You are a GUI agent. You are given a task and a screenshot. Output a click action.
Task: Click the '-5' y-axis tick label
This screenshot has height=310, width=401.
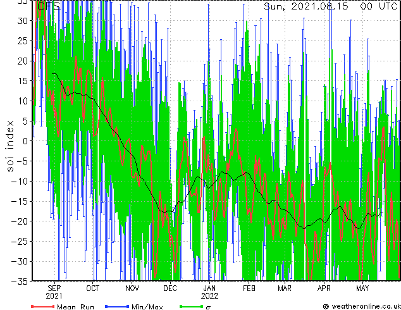coord(23,161)
